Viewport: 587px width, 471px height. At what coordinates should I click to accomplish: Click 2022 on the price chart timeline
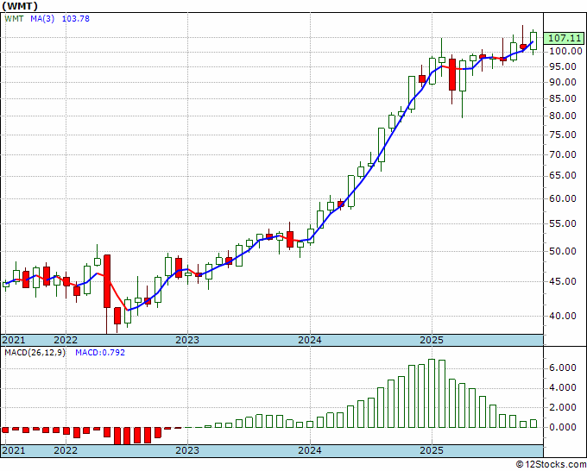click(66, 340)
